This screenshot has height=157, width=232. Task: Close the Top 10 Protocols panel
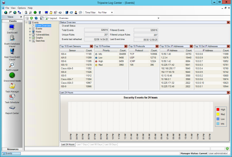[157, 46]
